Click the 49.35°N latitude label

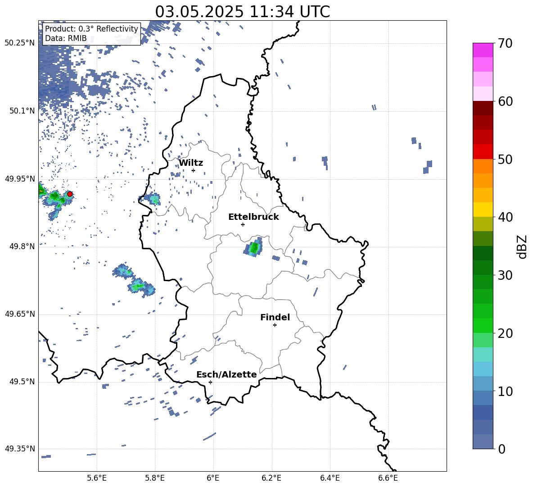point(20,449)
